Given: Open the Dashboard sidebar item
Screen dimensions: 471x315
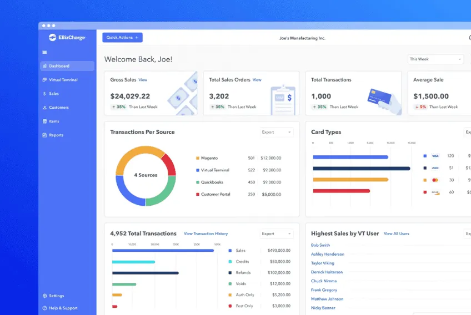Looking at the screenshot, I should (x=67, y=66).
